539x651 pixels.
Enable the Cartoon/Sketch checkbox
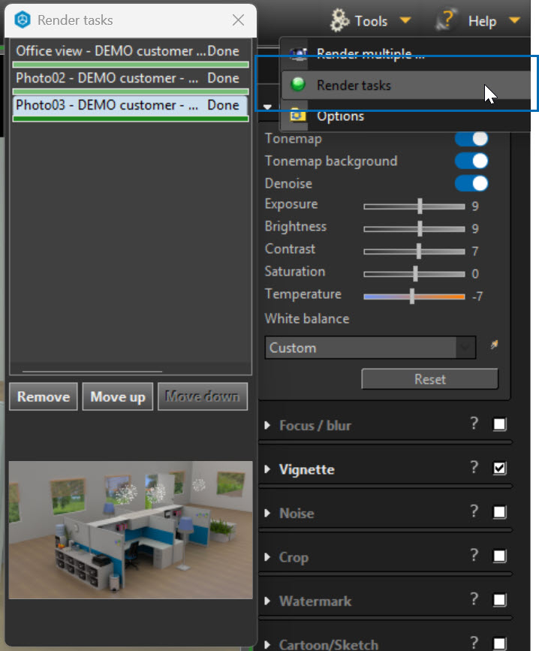(499, 643)
